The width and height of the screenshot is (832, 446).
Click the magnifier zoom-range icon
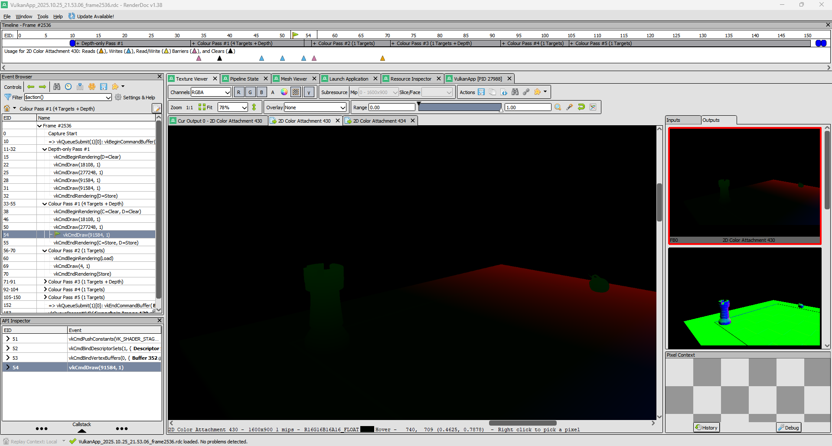pos(558,107)
